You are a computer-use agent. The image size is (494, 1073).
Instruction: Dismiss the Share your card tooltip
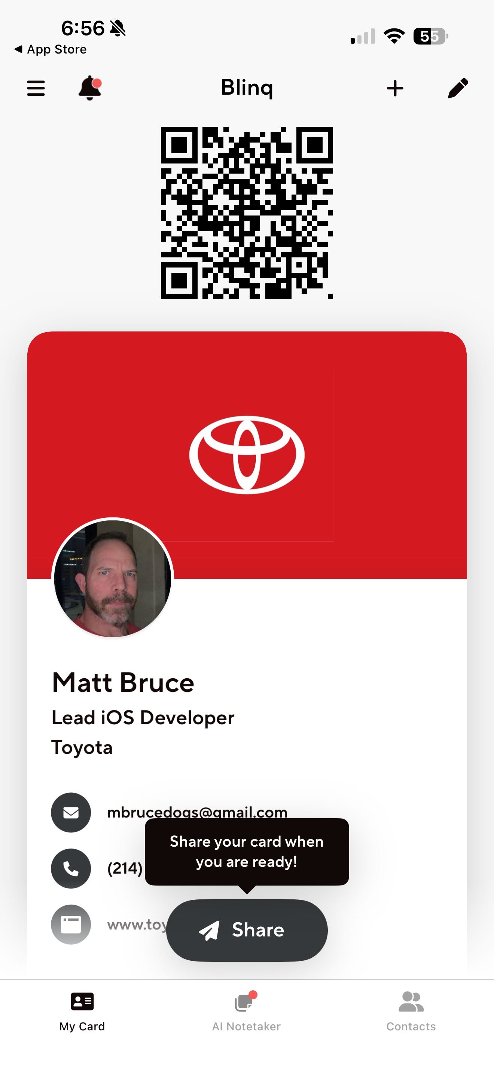pos(247,852)
